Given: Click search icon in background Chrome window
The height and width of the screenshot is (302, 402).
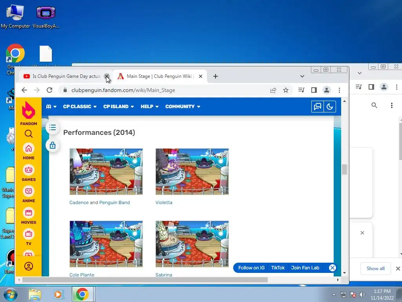Looking at the screenshot, I should coord(374,105).
